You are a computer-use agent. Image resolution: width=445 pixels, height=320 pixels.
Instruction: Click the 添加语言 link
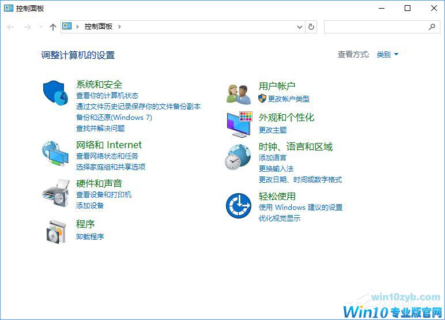(273, 157)
